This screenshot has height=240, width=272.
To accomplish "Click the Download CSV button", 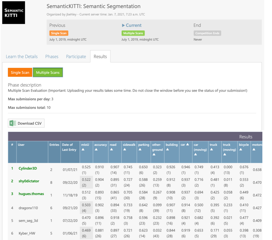I will 26,123.
